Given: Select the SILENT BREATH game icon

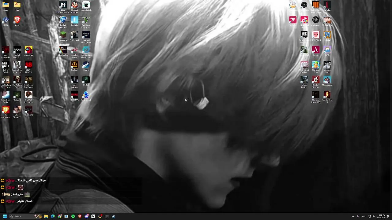Looking at the screenshot, I should (x=28, y=67).
